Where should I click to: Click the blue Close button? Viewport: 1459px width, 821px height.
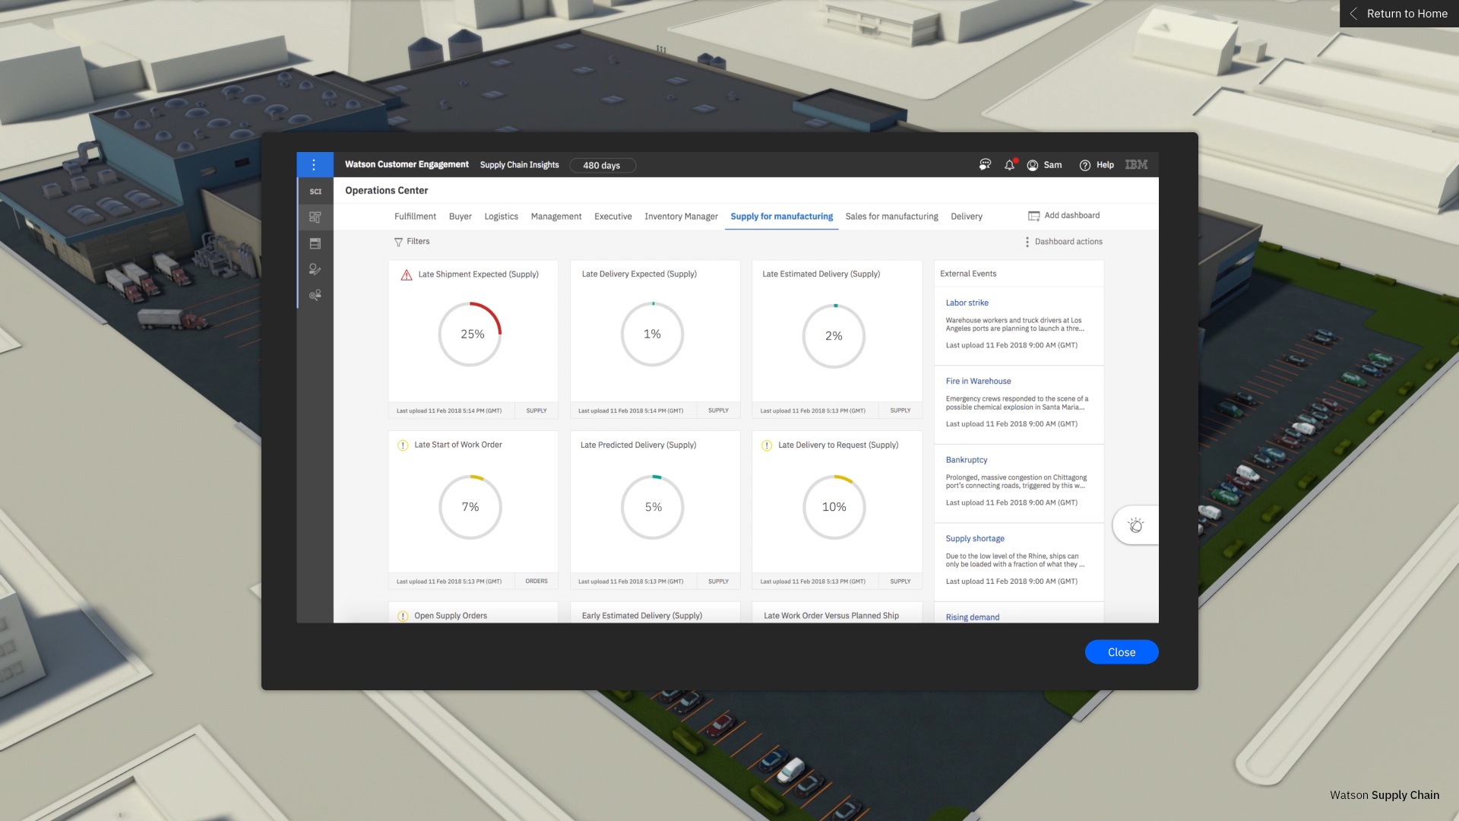(1121, 652)
